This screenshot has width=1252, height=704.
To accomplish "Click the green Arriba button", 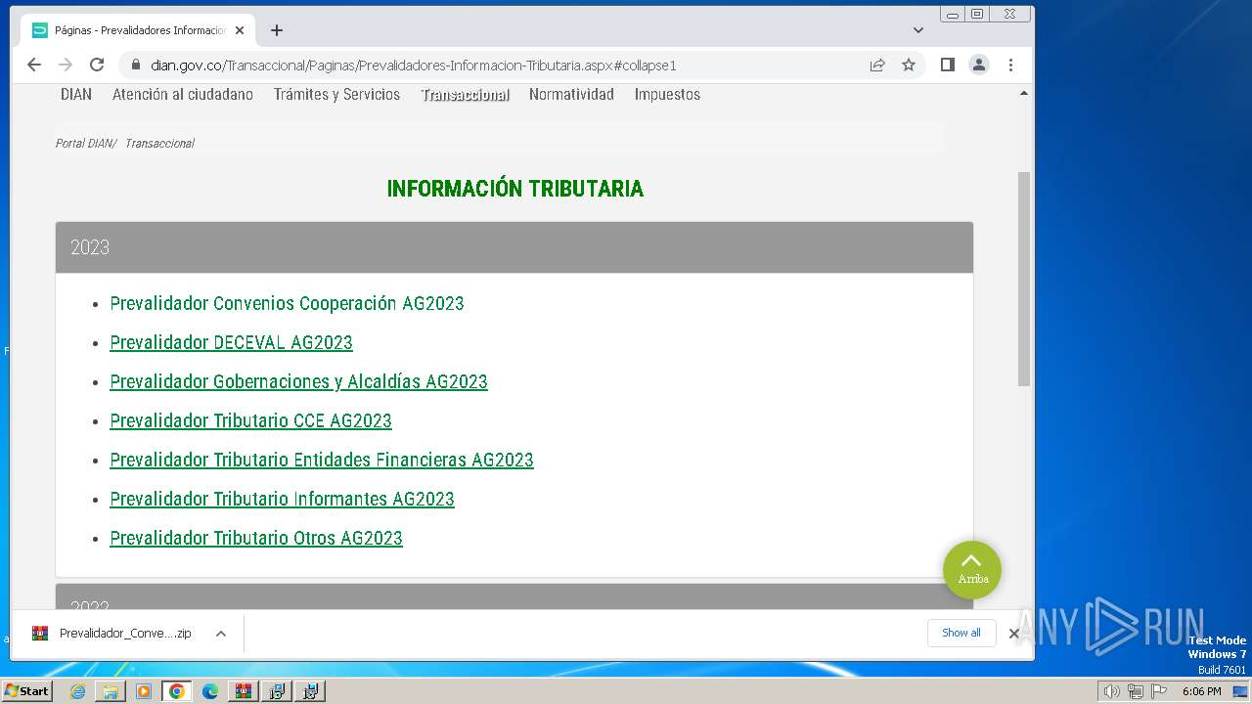I will tap(972, 570).
